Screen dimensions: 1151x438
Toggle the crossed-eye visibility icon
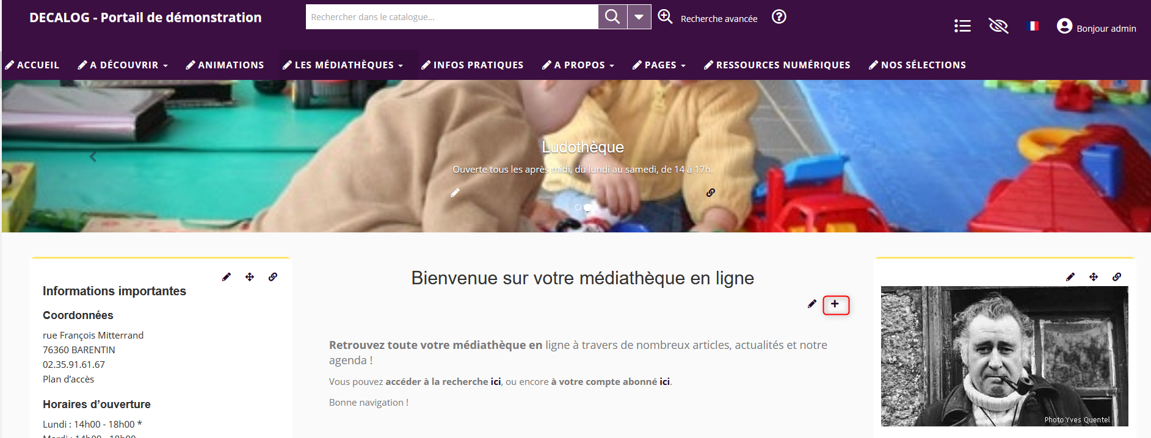tap(998, 26)
